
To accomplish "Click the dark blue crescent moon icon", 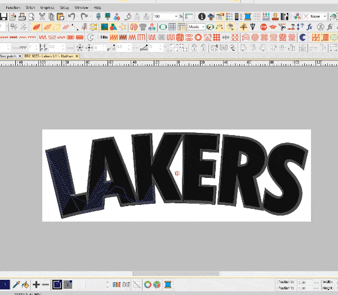I will (303, 38).
